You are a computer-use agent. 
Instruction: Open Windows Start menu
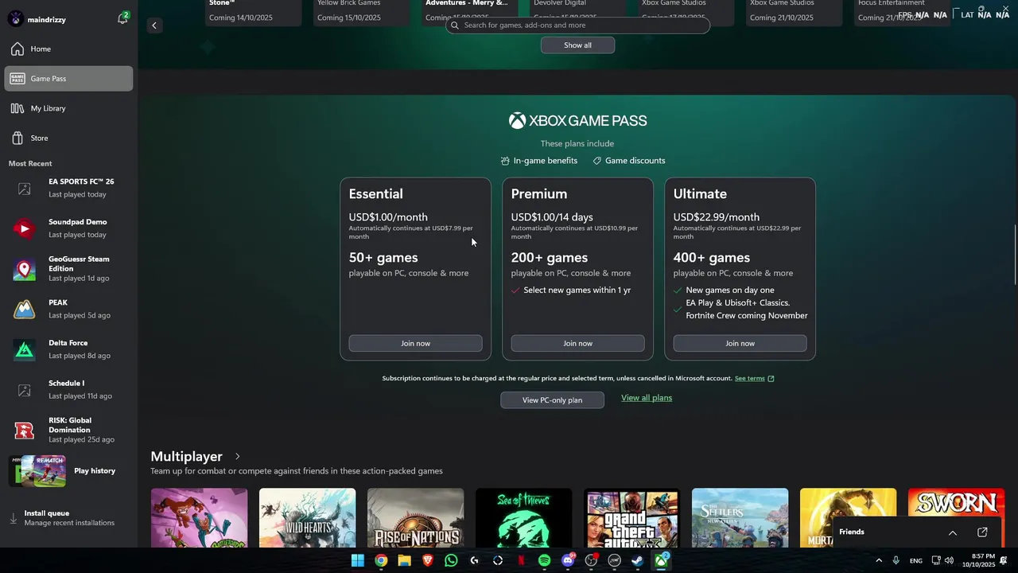pyautogui.click(x=358, y=560)
